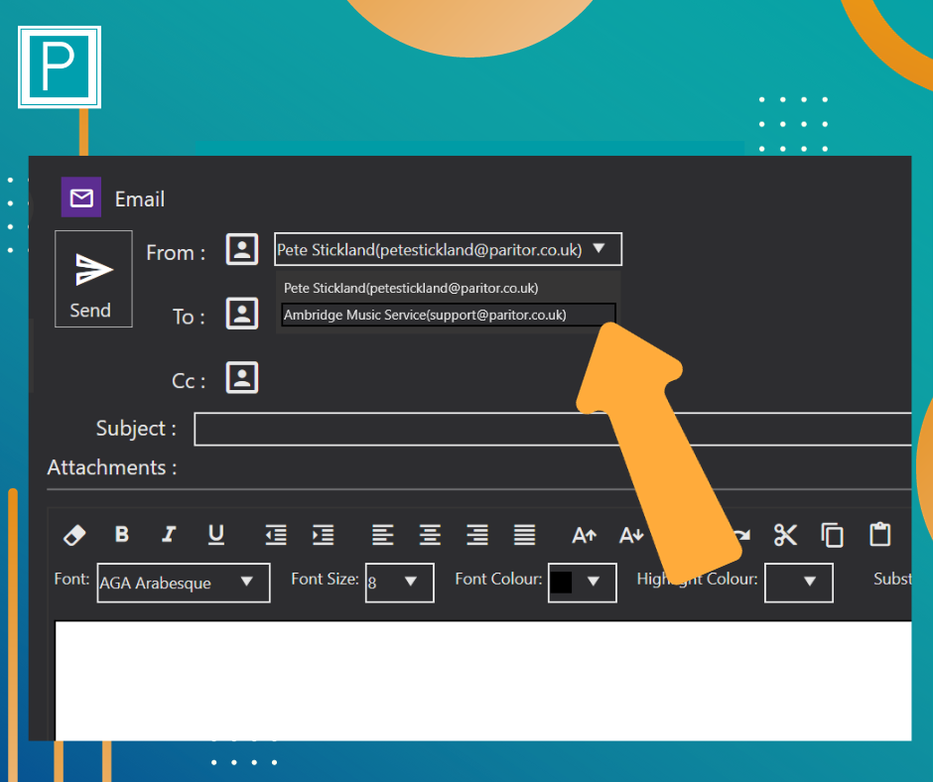This screenshot has height=782, width=933.
Task: Open the Font Colour picker
Action: pos(582,583)
